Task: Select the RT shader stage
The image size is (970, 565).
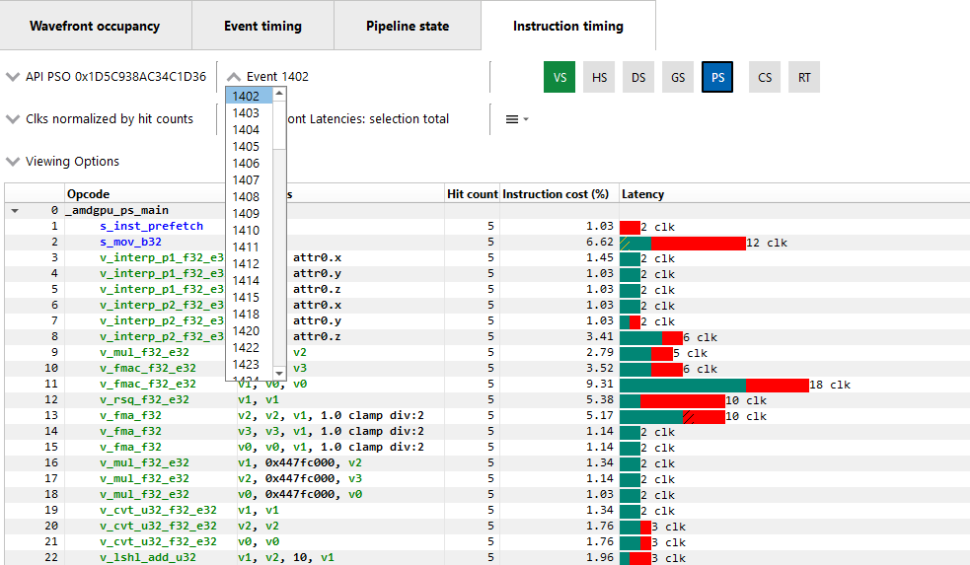Action: pos(804,77)
